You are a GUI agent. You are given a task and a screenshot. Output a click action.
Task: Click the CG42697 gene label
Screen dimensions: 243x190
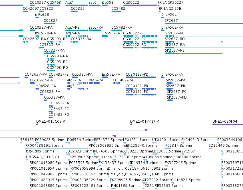pyautogui.click(x=31, y=8)
